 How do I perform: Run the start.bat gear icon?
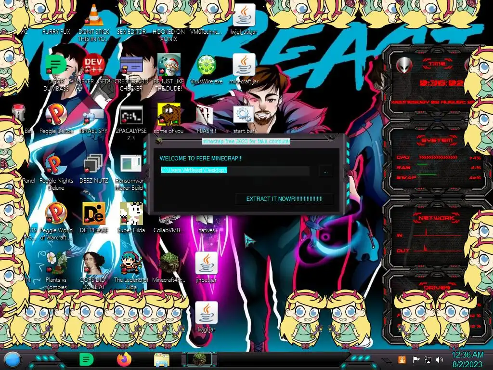coord(244,115)
